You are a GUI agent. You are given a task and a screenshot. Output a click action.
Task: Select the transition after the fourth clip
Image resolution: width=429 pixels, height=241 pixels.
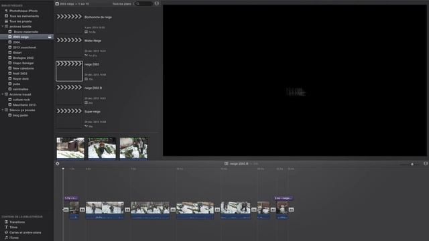click(217, 210)
